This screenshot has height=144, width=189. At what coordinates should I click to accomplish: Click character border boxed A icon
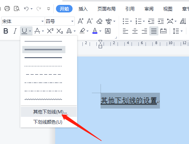click(108, 31)
